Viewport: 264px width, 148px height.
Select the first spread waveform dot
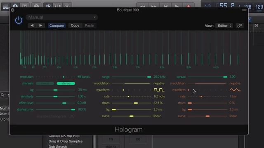click(189, 90)
